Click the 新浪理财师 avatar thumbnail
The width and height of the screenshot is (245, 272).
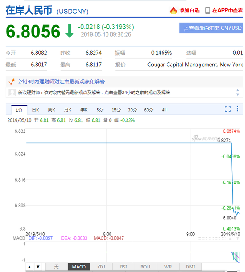[x=12, y=93]
